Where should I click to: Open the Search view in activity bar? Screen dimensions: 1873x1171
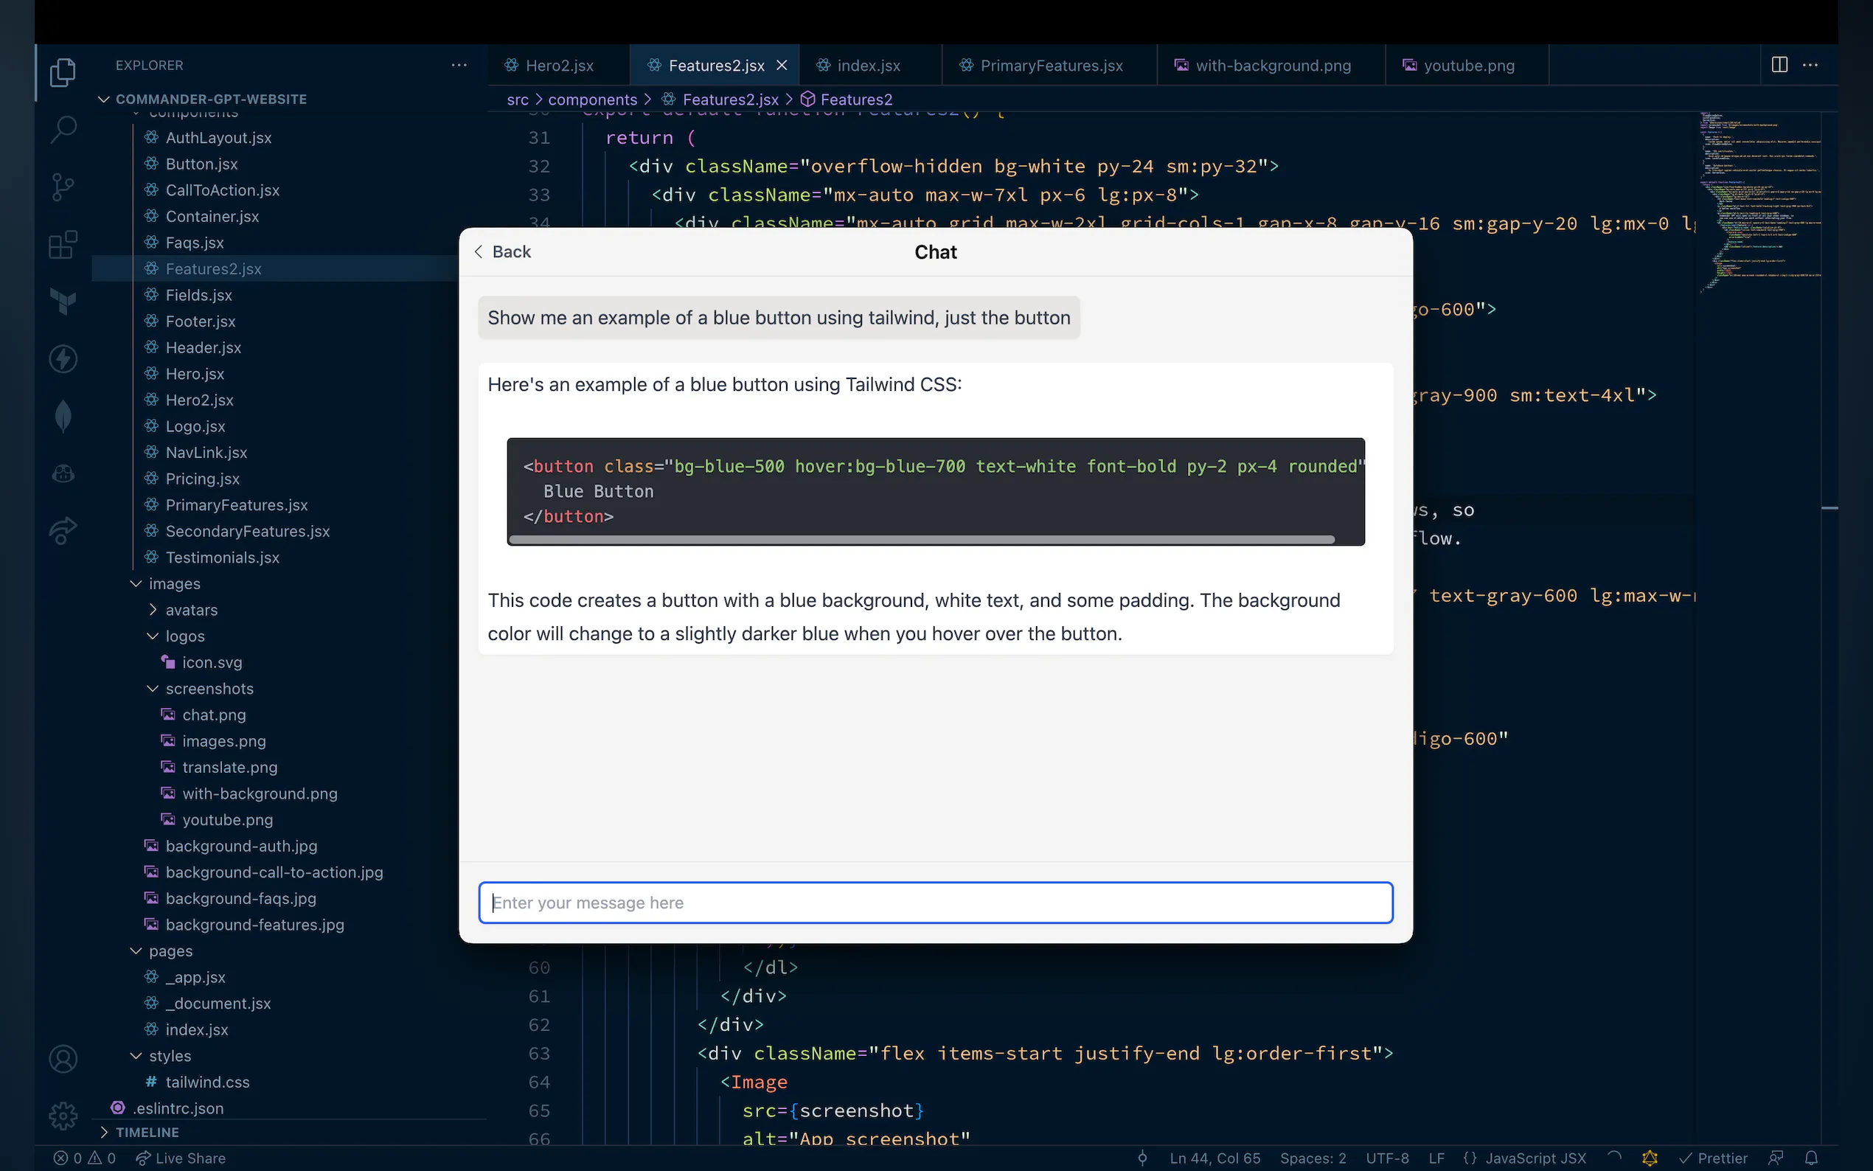point(63,128)
